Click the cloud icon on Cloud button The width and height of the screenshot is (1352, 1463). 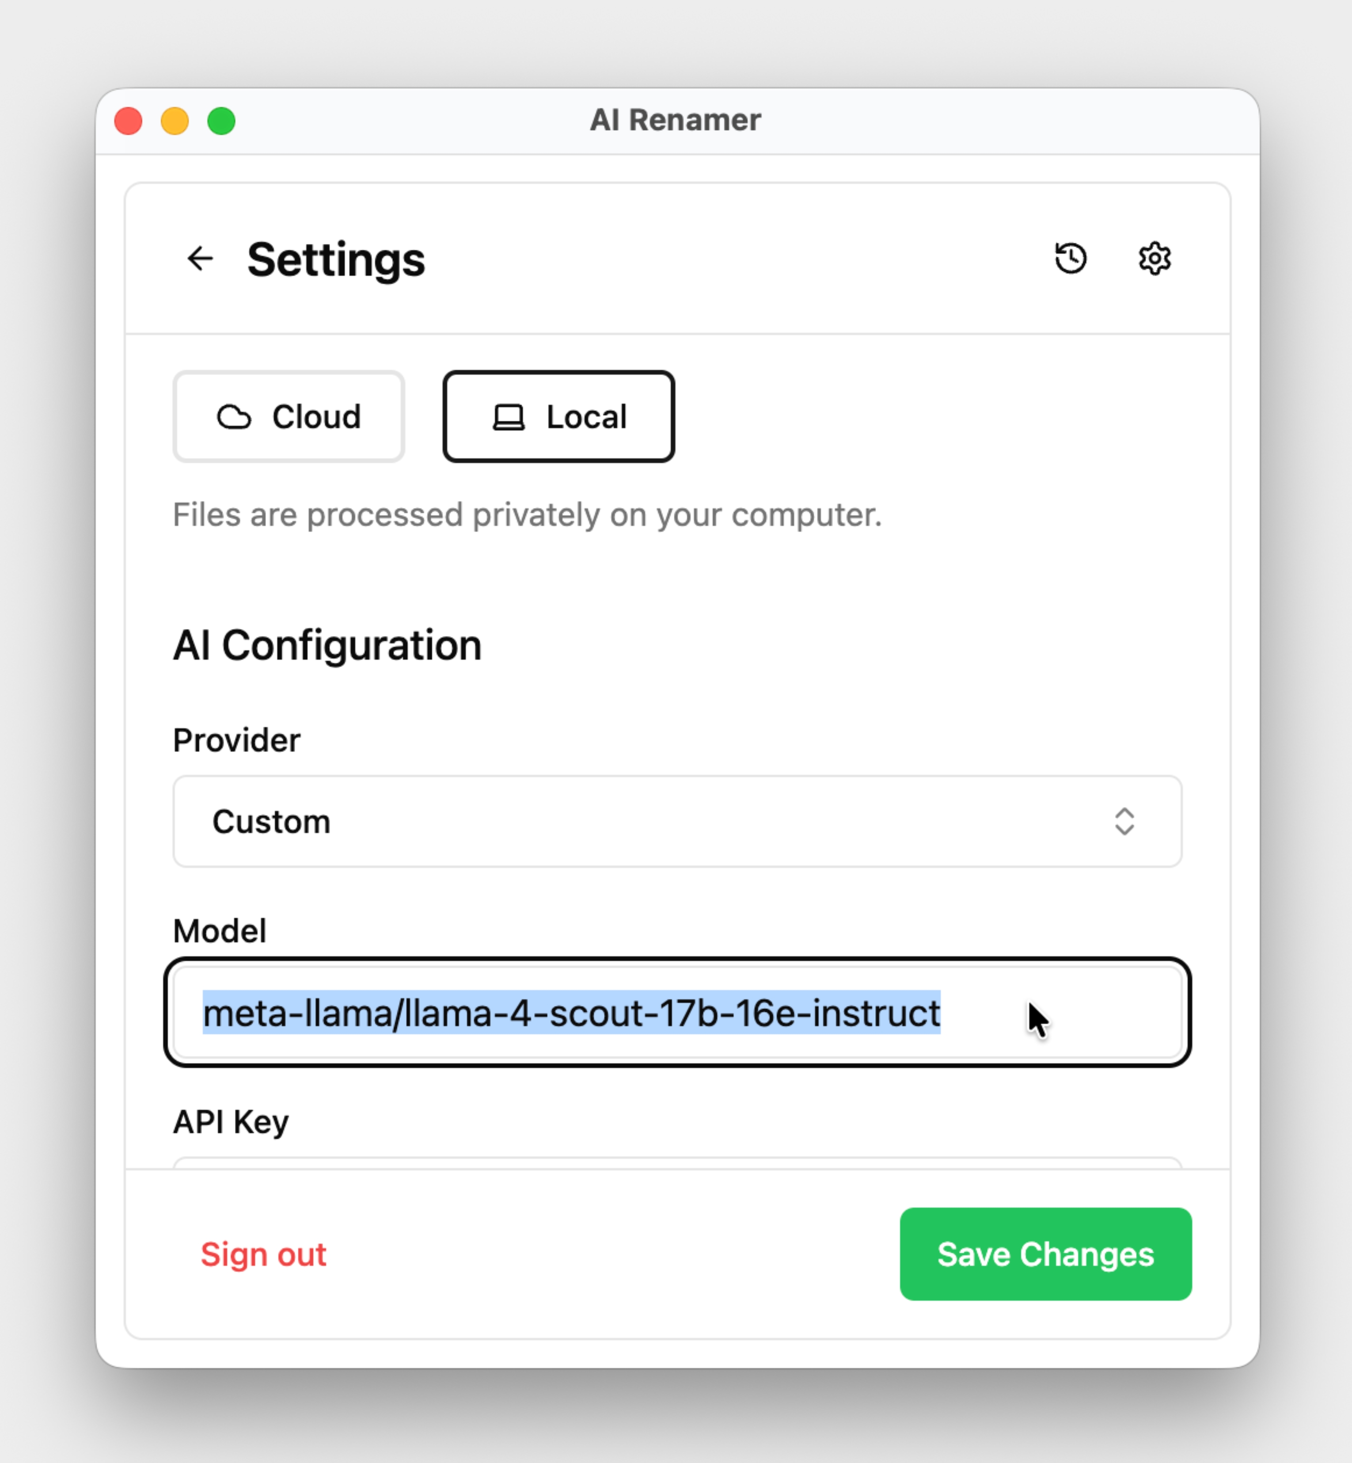[235, 416]
